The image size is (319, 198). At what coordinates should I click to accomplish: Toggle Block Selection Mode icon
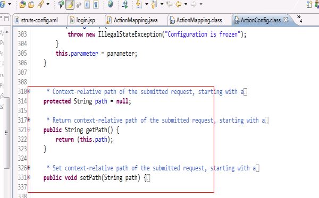click(x=87, y=4)
